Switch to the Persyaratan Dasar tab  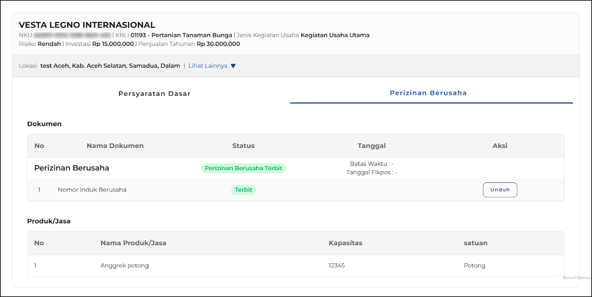(154, 94)
